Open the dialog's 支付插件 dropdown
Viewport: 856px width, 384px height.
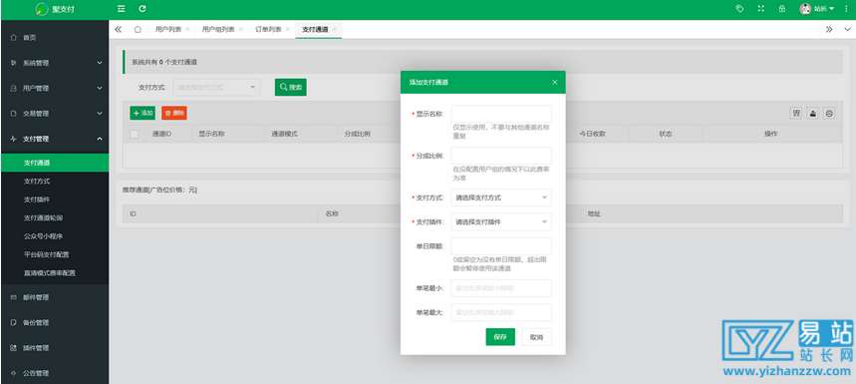pos(501,221)
